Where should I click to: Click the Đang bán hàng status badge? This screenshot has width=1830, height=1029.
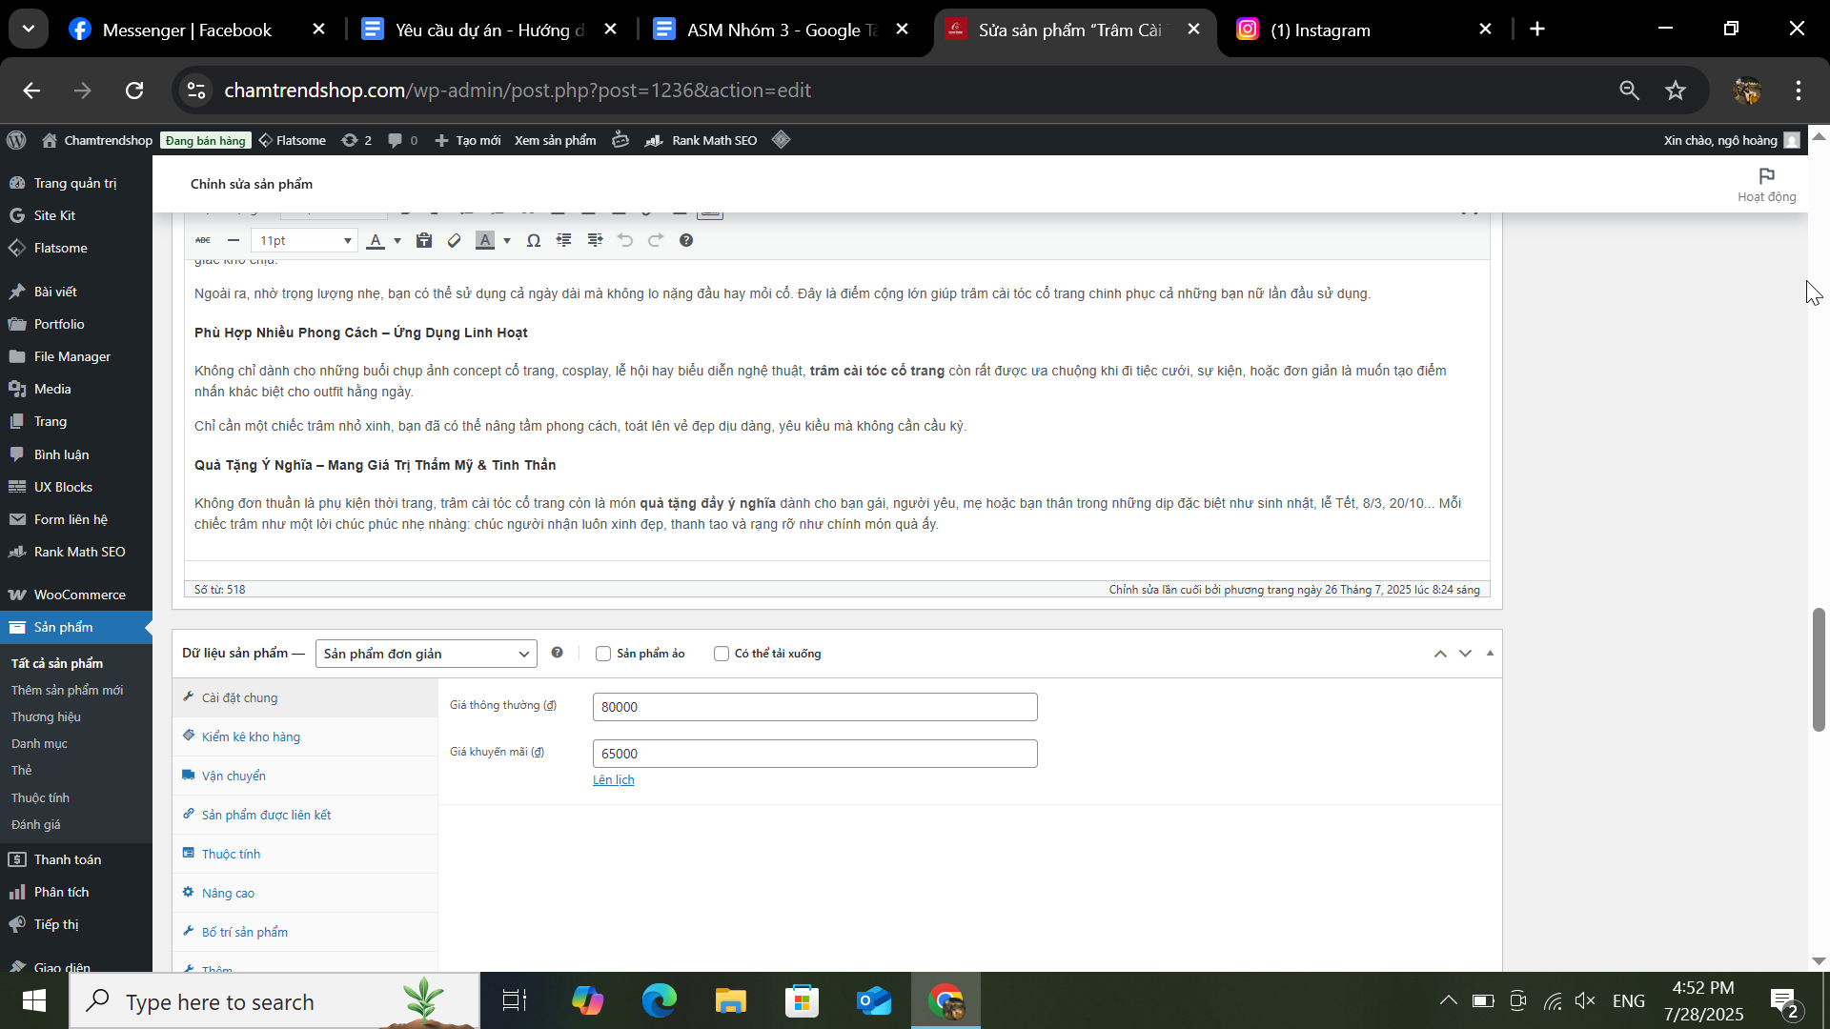point(205,140)
